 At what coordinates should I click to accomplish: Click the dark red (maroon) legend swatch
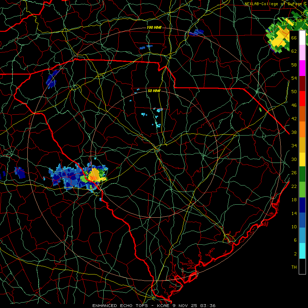point(302,84)
